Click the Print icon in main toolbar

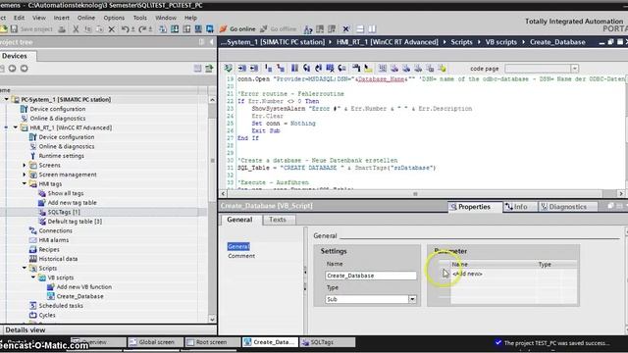pos(62,28)
